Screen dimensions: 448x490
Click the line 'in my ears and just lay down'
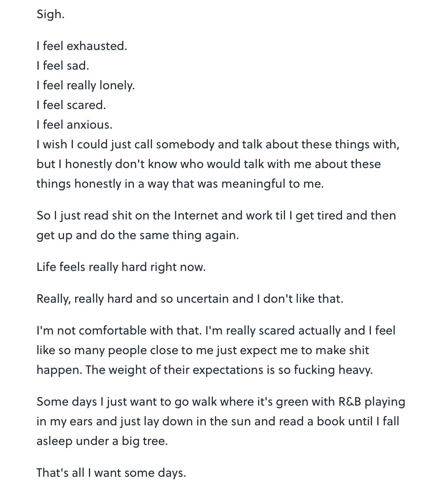218,422
